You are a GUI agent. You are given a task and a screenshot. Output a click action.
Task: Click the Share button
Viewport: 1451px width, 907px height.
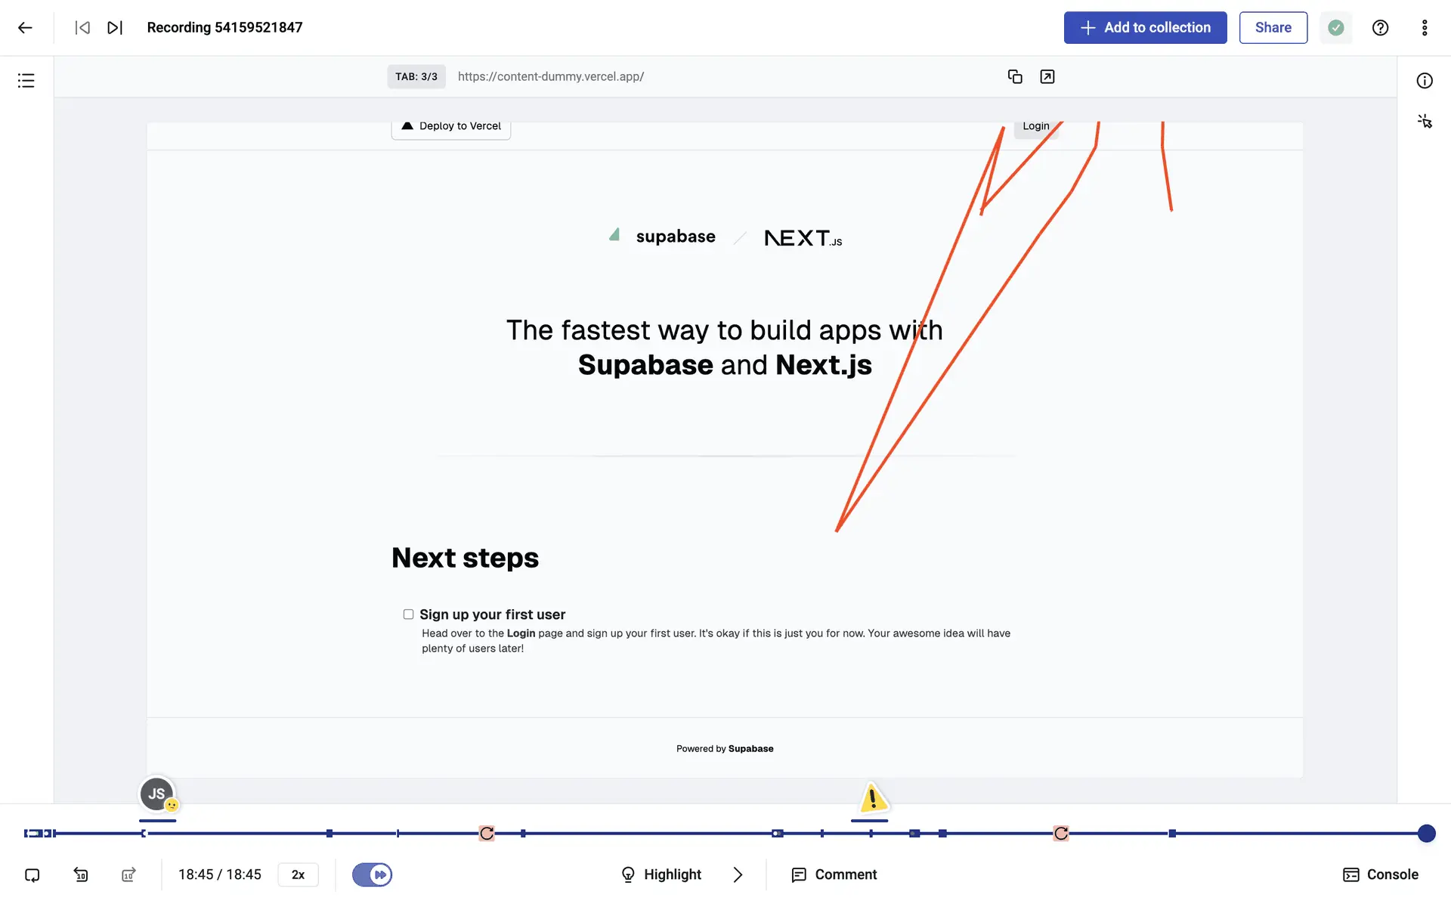point(1273,28)
